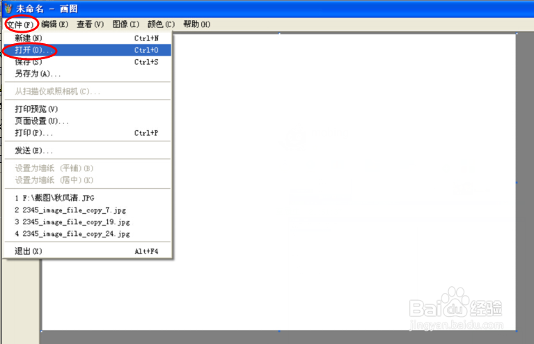Click canvas bottom-right resize handle
Screen dimensions: 534x344
[517, 331]
